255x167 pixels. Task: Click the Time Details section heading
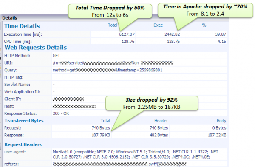click(x=22, y=26)
